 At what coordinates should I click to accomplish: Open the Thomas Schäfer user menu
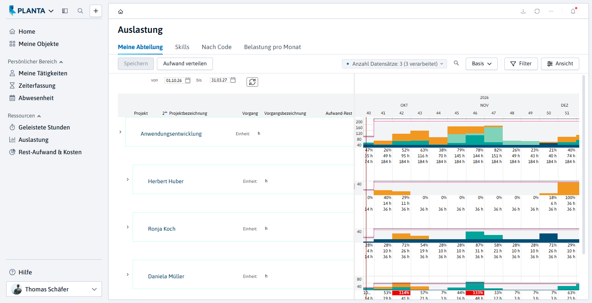click(x=54, y=289)
